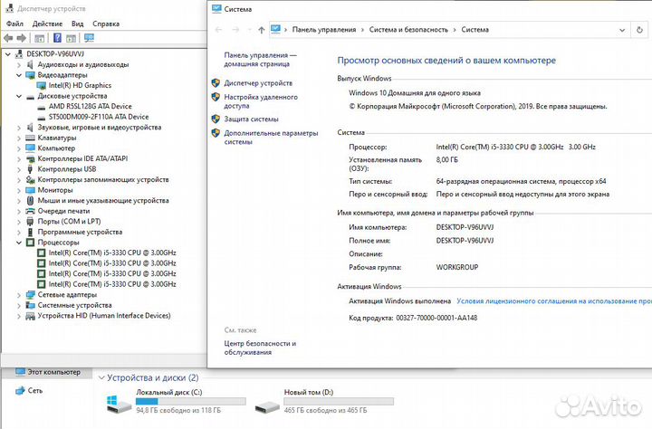Open Help via blue question mark icon

pyautogui.click(x=57, y=38)
